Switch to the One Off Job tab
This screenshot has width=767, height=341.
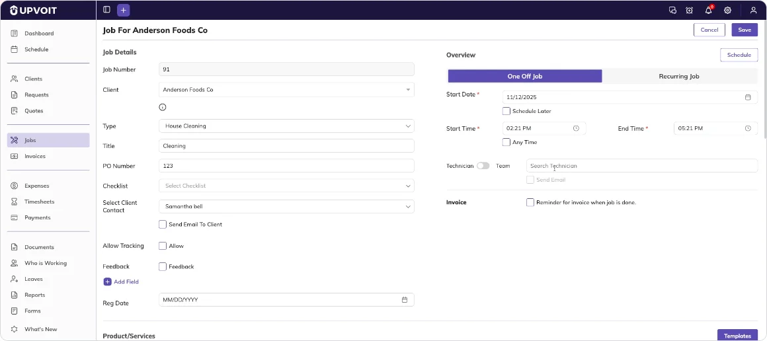[x=525, y=76]
